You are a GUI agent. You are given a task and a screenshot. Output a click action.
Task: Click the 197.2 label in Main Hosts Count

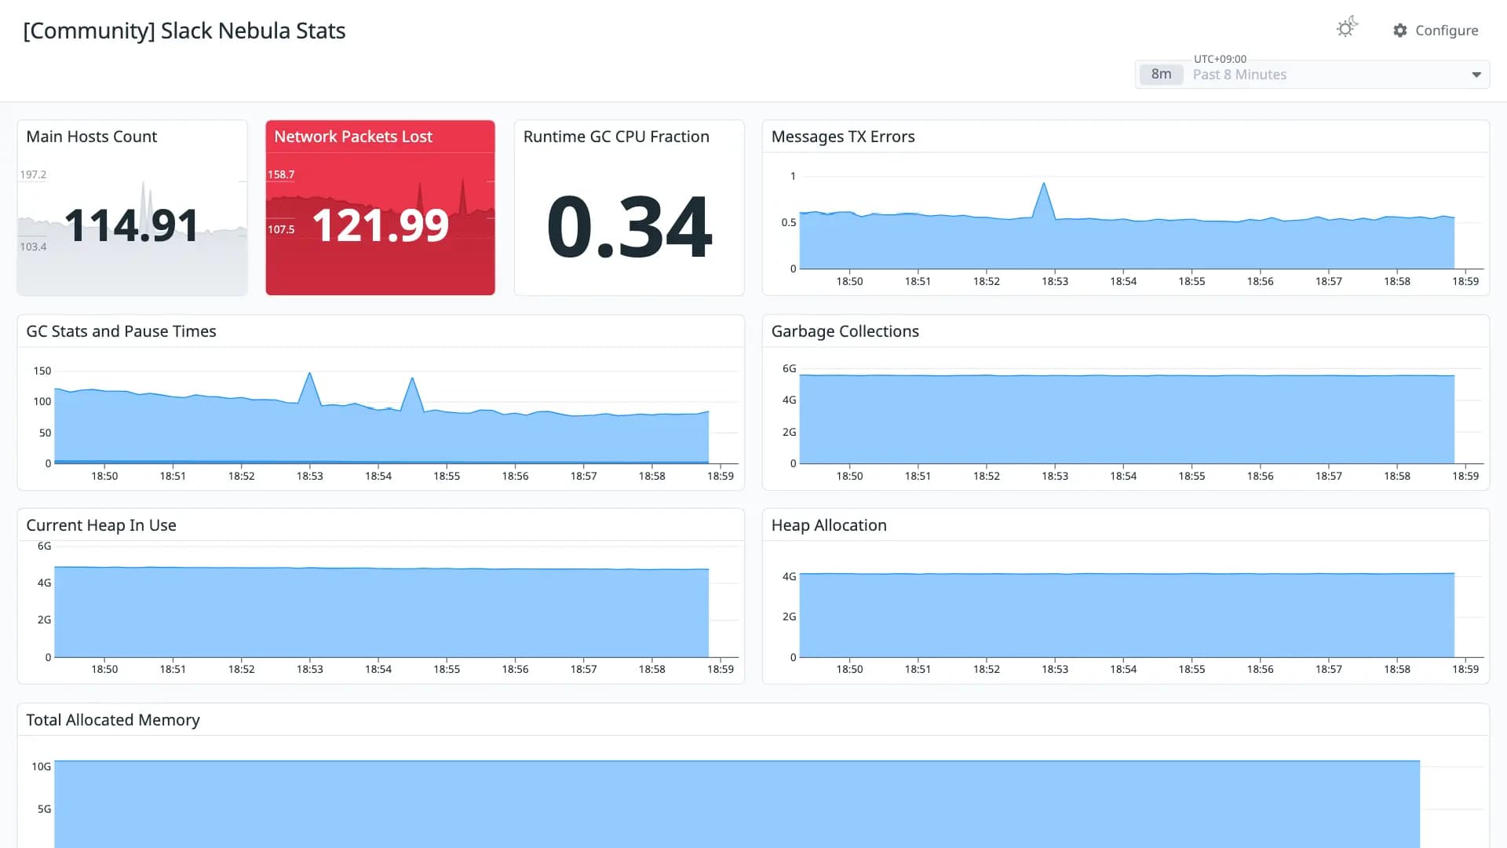coord(33,174)
